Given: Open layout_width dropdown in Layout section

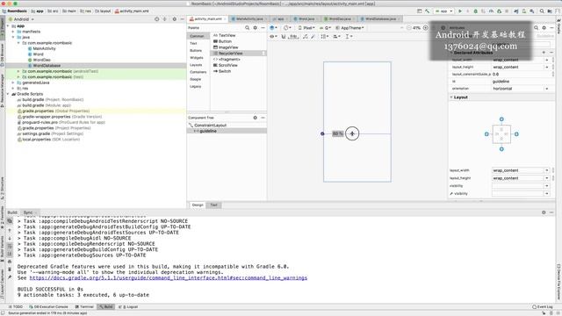Looking at the screenshot, I should click(547, 170).
